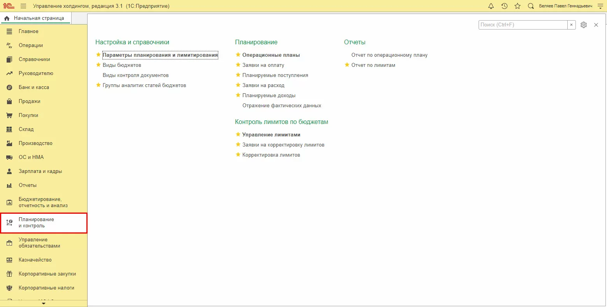Switch to the Начальная страница tab

(x=35, y=18)
